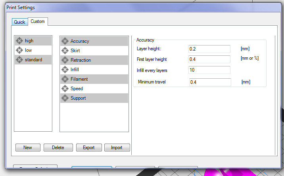Click the crosshair icon next to Infill
The height and width of the screenshot is (176, 284).
[65, 70]
